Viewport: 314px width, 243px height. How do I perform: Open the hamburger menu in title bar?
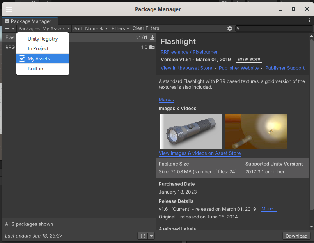pyautogui.click(x=9, y=9)
